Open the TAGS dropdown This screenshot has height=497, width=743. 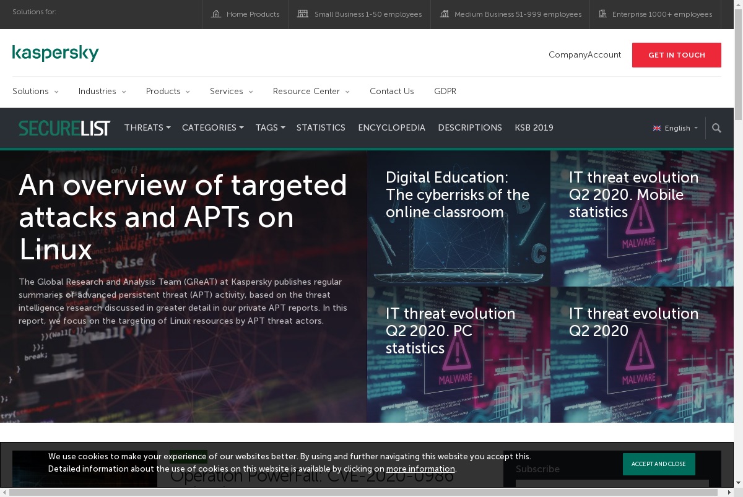coord(271,127)
